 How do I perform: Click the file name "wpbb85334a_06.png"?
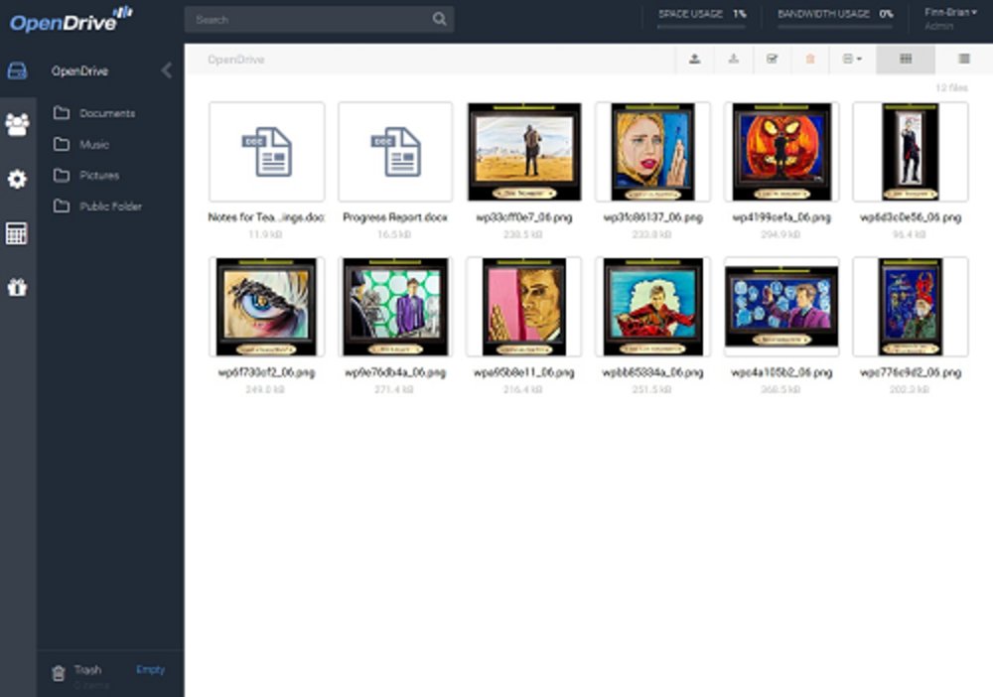coord(653,372)
